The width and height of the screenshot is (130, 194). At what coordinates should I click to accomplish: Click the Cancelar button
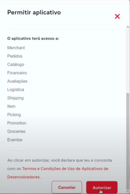pyautogui.click(x=67, y=187)
